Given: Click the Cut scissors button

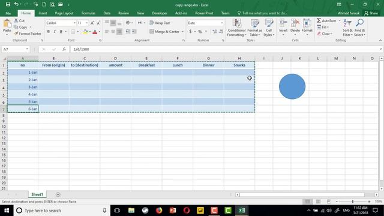Looking at the screenshot, I should coord(19,20).
